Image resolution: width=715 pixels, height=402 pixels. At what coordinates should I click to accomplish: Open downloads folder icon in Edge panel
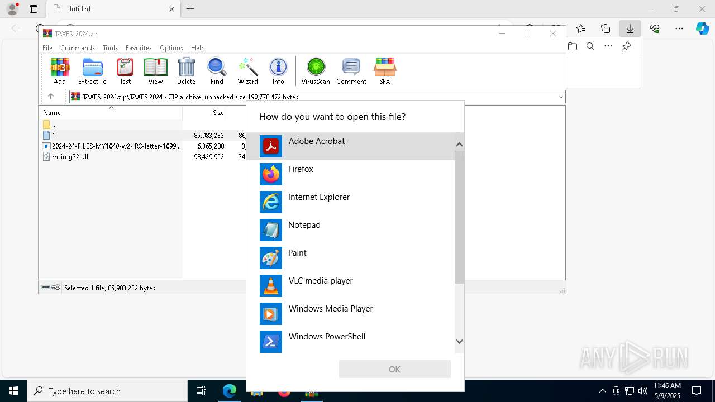pos(573,46)
